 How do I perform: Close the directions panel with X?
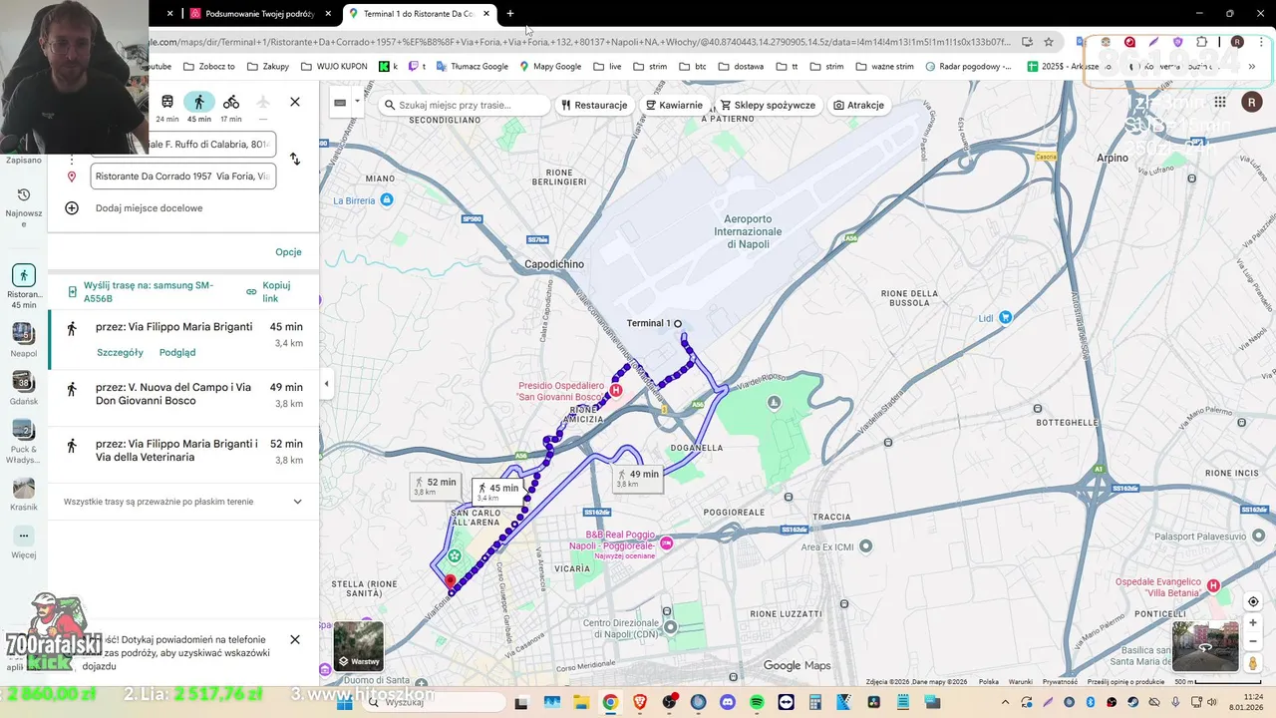point(295,102)
